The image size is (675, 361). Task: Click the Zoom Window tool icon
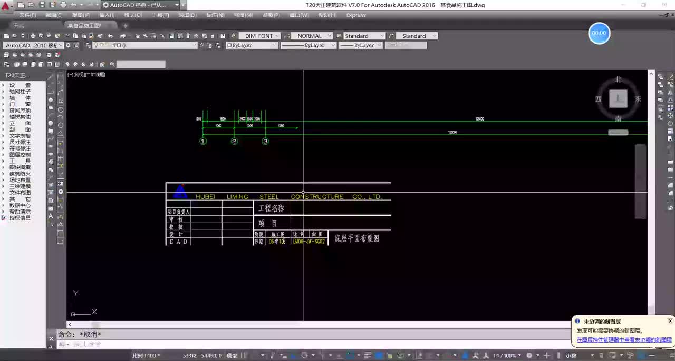point(153,36)
